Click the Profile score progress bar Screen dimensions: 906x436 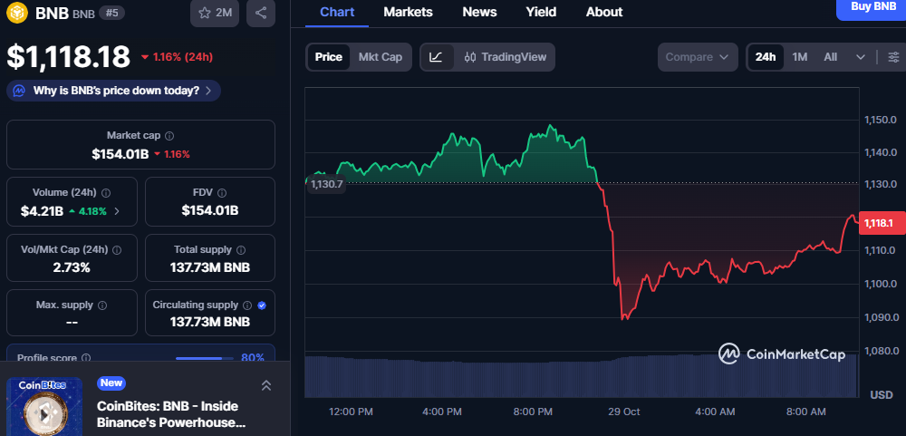pyautogui.click(x=205, y=358)
